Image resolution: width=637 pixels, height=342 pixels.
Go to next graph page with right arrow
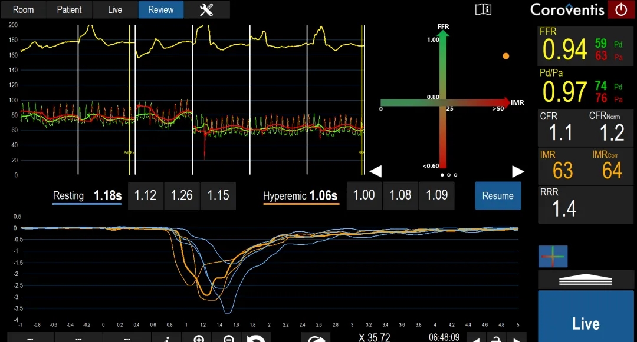[x=517, y=171]
